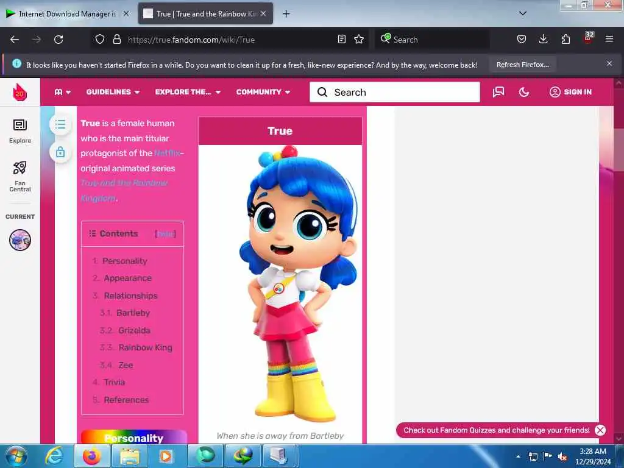The image size is (624, 468).
Task: Open the list all tabs dropdown
Action: pos(523,13)
